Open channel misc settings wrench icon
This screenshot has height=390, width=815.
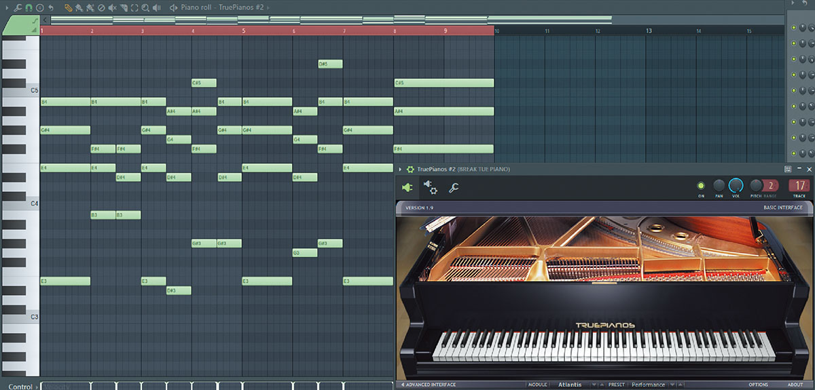pos(453,187)
